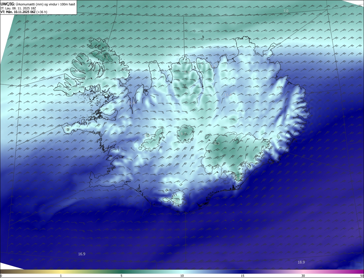The image size is (364, 278).
Task: Click the init time line 'IT: Lau. 08. 11. 2025 18Z'
Action: tap(18, 8)
